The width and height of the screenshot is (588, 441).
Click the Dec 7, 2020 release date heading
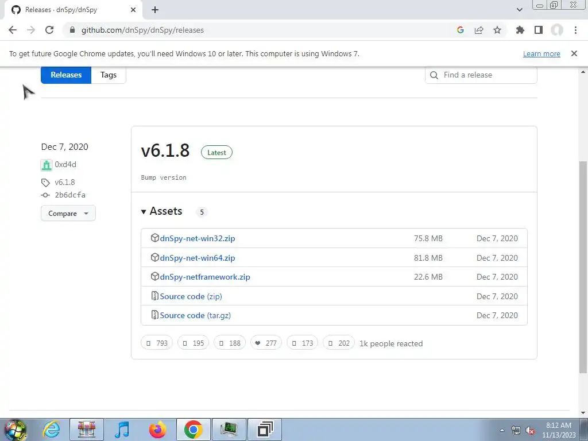pyautogui.click(x=64, y=146)
